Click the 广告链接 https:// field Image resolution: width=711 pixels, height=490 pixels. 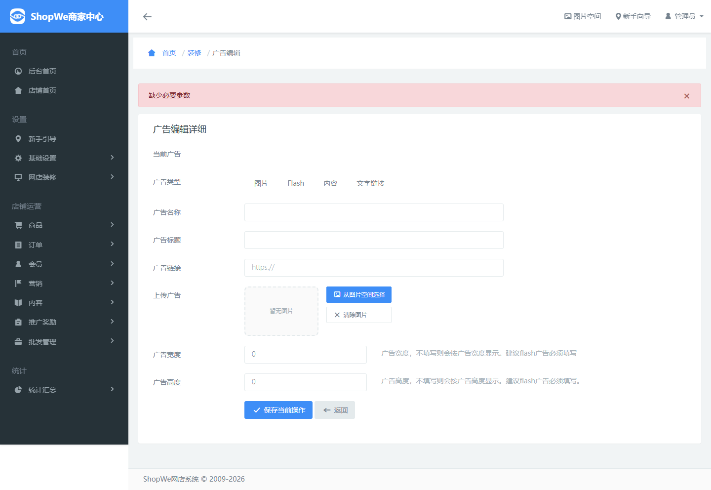[374, 268]
